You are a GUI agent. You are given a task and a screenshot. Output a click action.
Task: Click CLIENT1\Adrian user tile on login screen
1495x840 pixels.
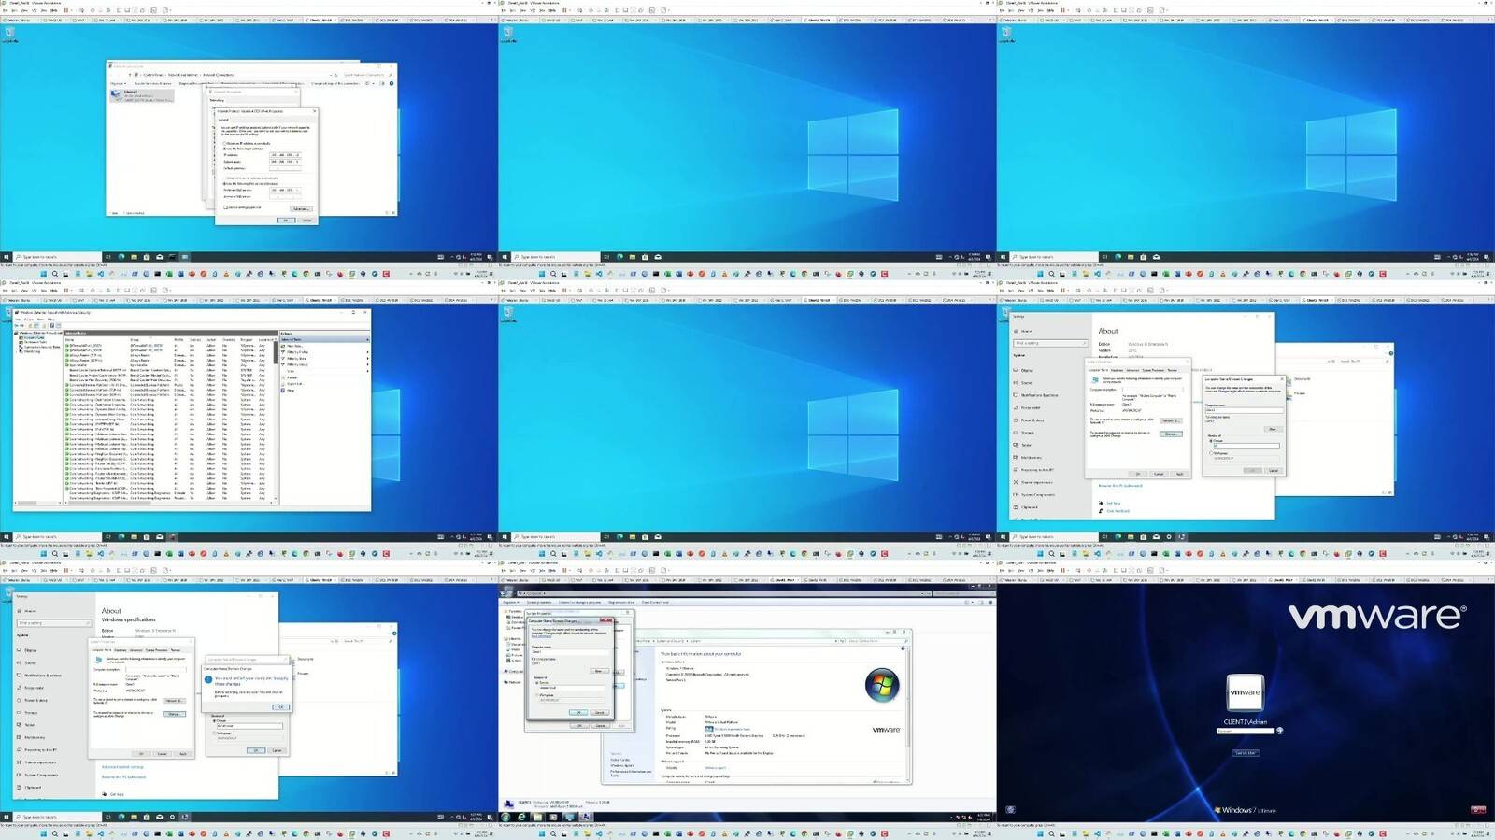coord(1245,693)
